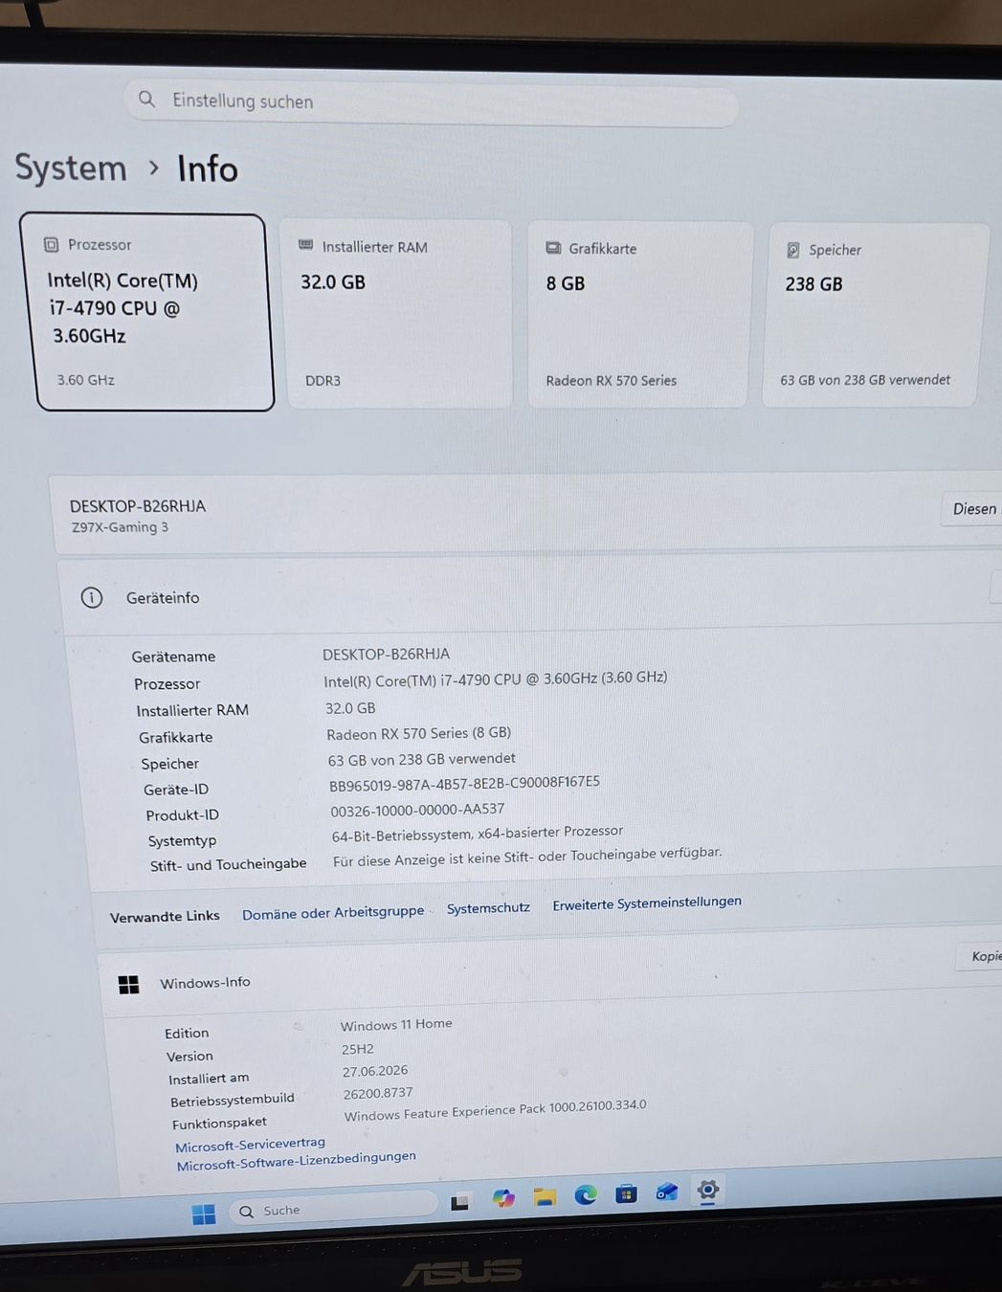The height and width of the screenshot is (1292, 1002).
Task: Click the Geräteinfo info circle icon
Action: click(x=92, y=598)
